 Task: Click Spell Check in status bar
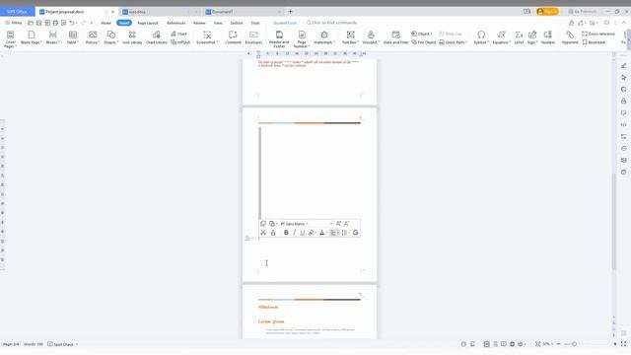[60, 344]
